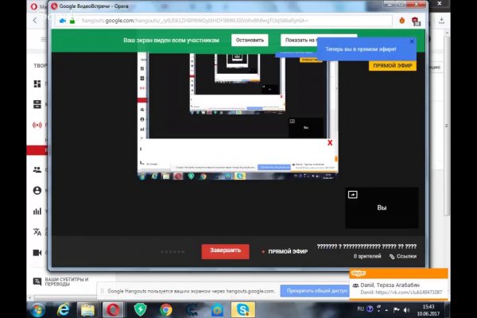Open the community people icon in sidebar

coord(37,169)
